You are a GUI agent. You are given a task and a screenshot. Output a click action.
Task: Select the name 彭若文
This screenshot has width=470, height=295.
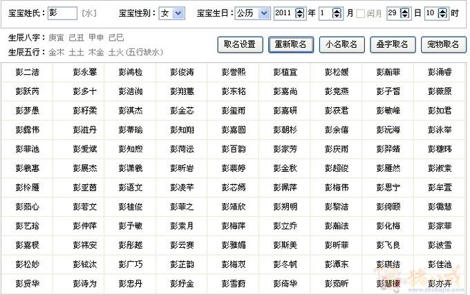pyautogui.click(x=85, y=206)
